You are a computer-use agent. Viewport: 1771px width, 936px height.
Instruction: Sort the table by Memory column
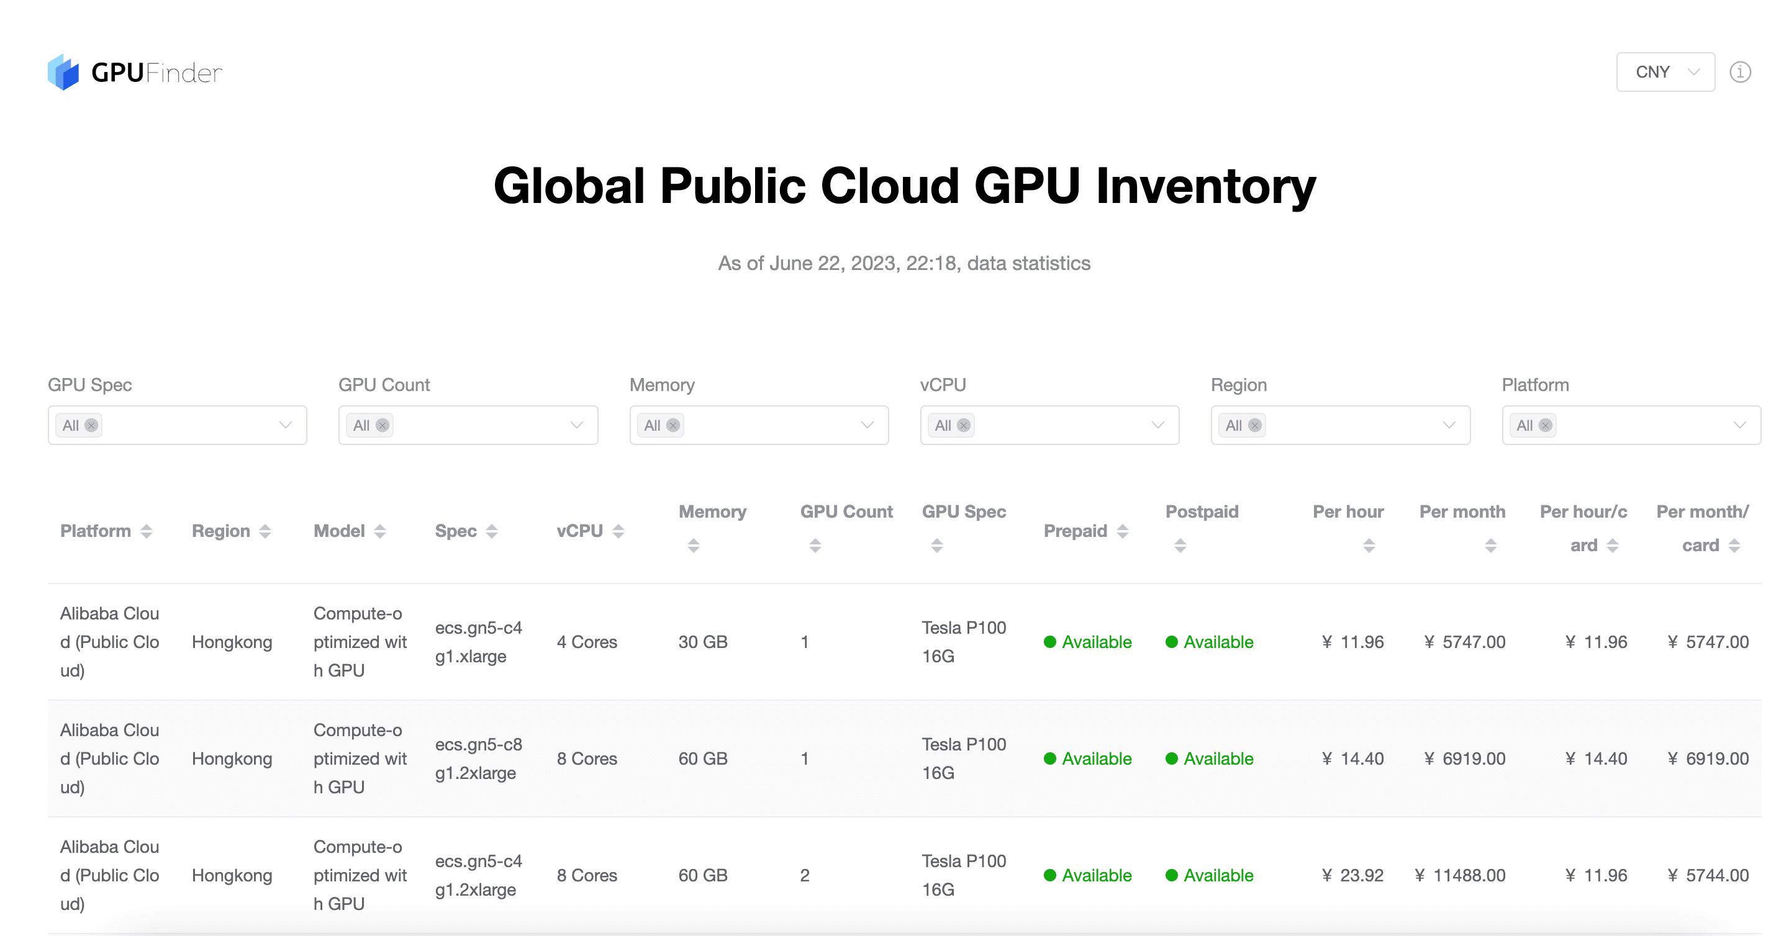(693, 545)
